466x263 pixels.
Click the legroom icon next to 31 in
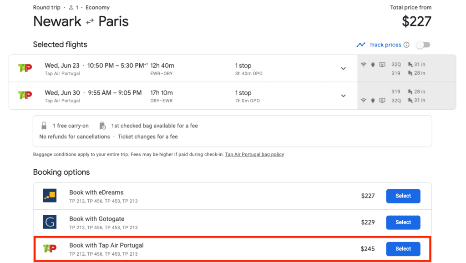411,64
